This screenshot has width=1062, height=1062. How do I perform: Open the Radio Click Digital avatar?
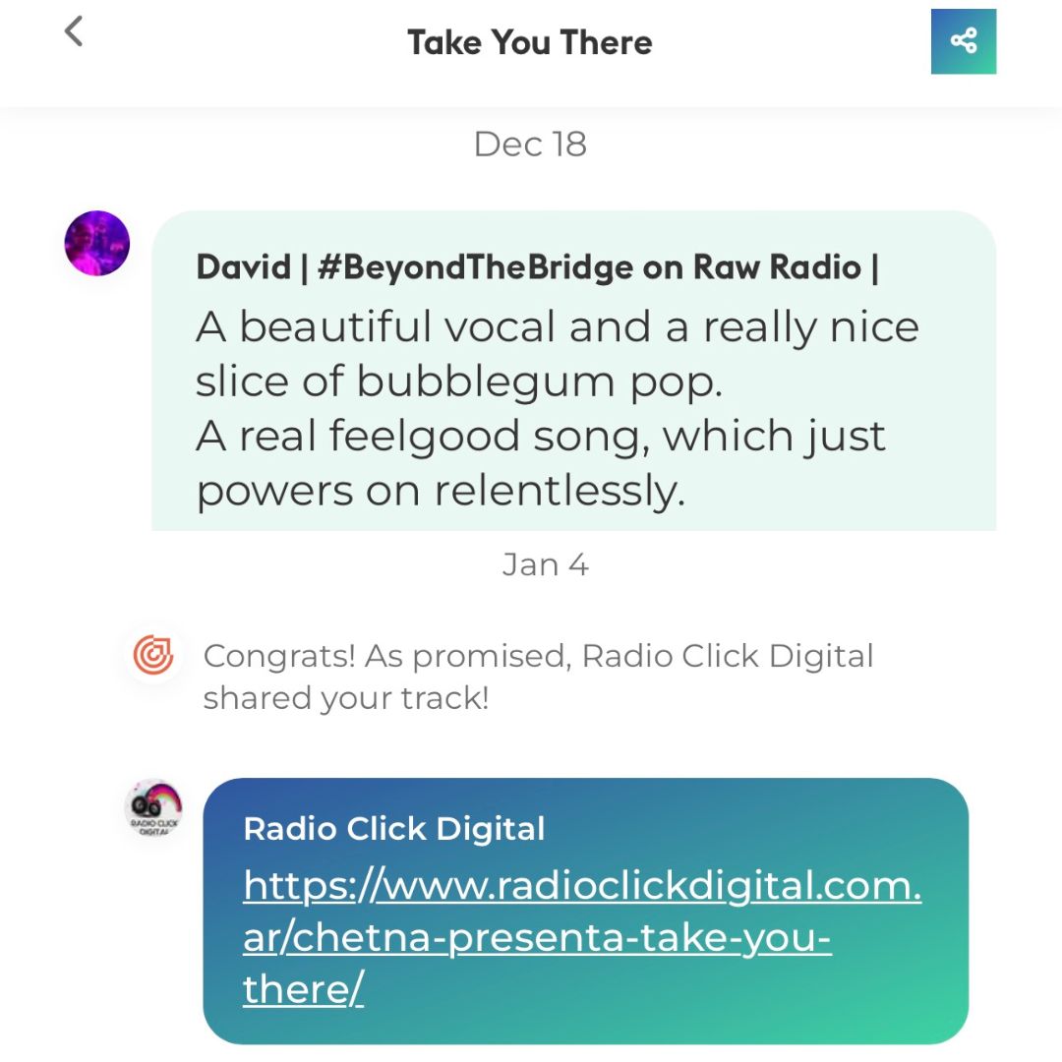click(x=153, y=807)
